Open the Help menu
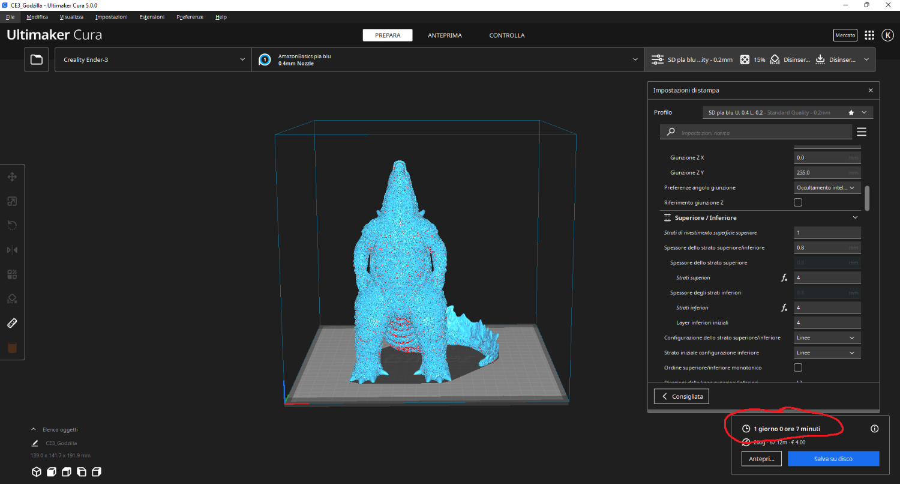 click(221, 17)
